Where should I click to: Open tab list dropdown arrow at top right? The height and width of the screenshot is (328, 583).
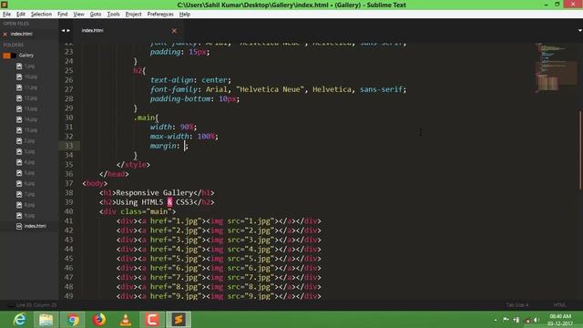click(x=579, y=30)
